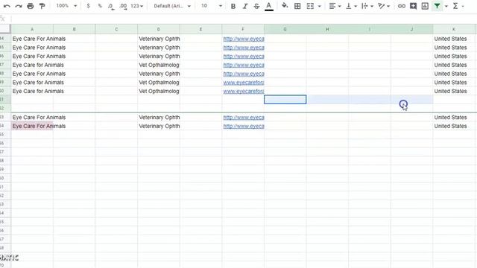Image resolution: width=477 pixels, height=268 pixels.
Task: Select column A header
Action: pyautogui.click(x=32, y=29)
